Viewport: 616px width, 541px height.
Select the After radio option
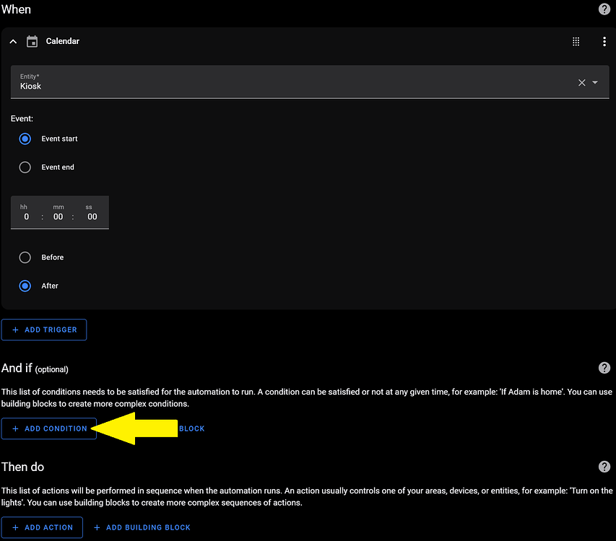pos(25,286)
